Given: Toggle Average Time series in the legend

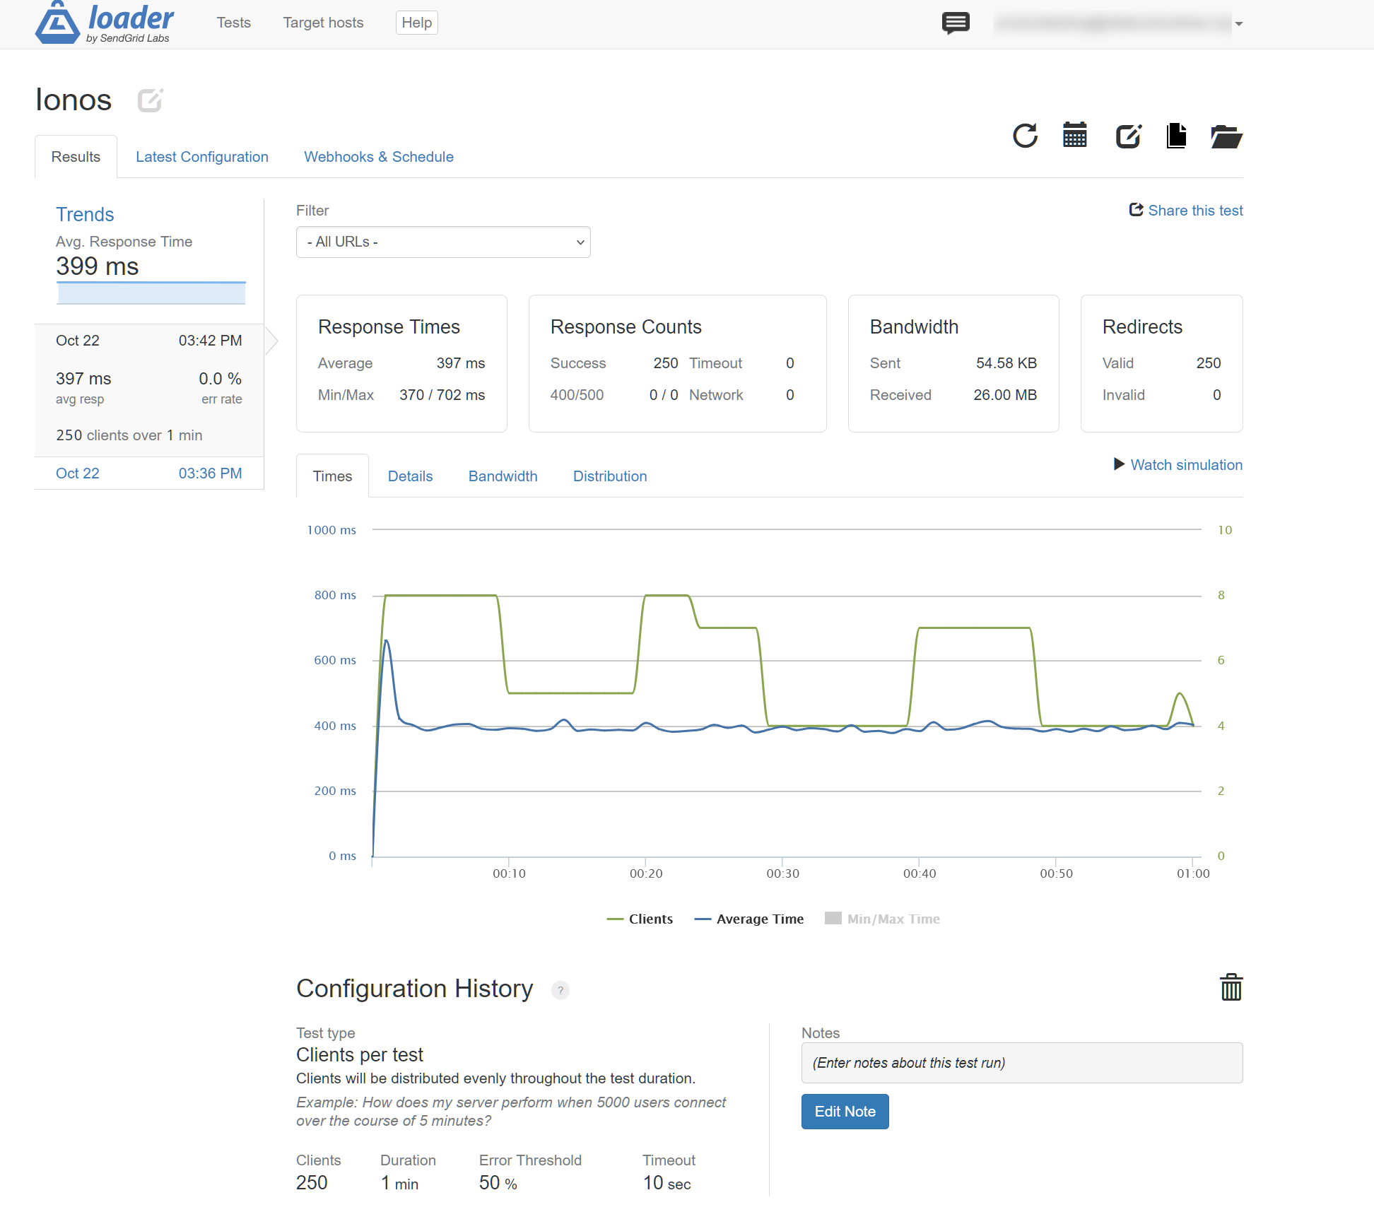Looking at the screenshot, I should coord(749,919).
